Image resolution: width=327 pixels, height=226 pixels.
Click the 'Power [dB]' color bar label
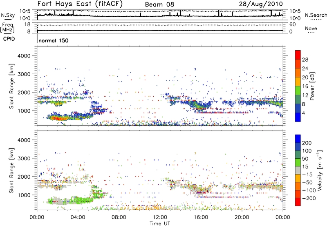point(312,86)
